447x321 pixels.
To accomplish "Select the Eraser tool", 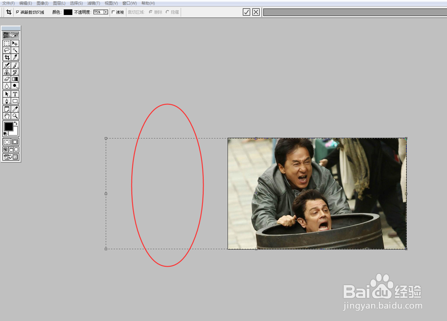I will (7, 79).
